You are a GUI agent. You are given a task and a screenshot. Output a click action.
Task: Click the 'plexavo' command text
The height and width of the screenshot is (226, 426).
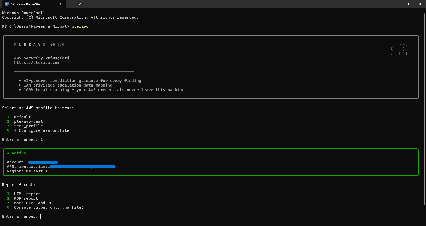click(x=80, y=26)
